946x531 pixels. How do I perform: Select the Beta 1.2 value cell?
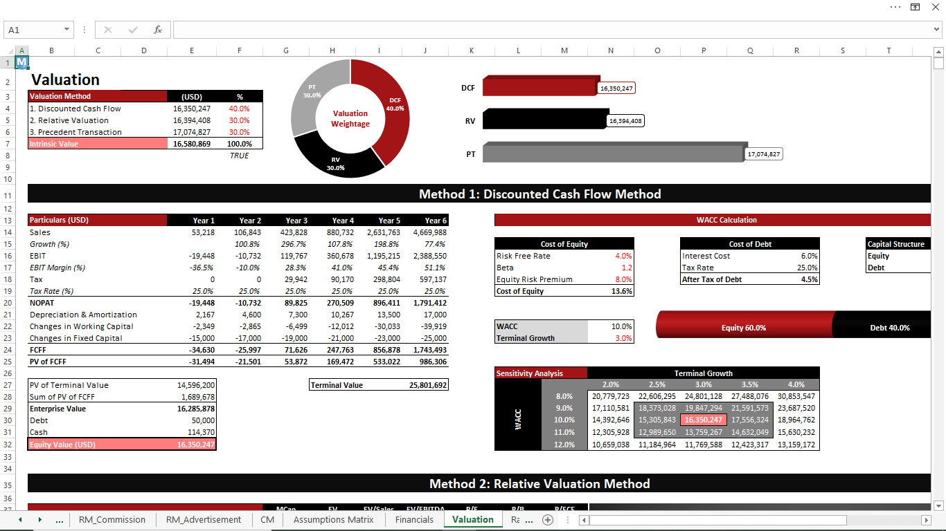611,268
